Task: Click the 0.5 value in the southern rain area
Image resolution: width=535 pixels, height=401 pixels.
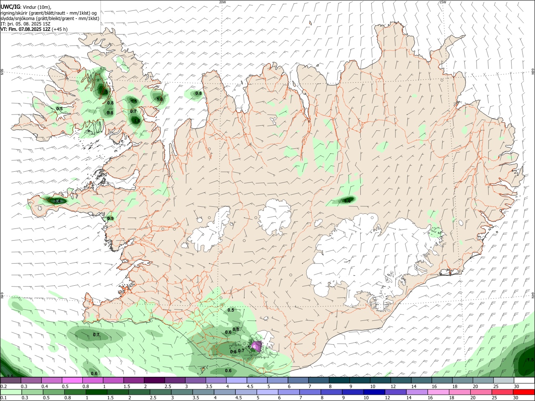Action: [231, 310]
